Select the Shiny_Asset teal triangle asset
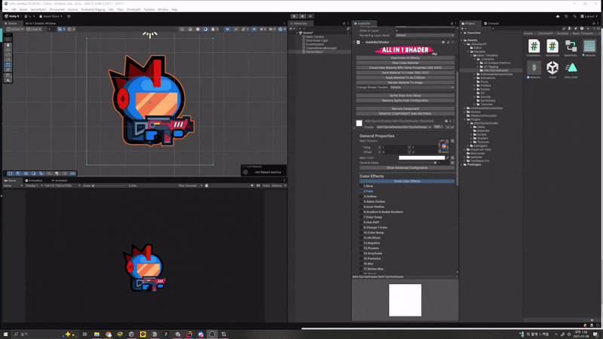This screenshot has height=339, width=603. point(571,69)
